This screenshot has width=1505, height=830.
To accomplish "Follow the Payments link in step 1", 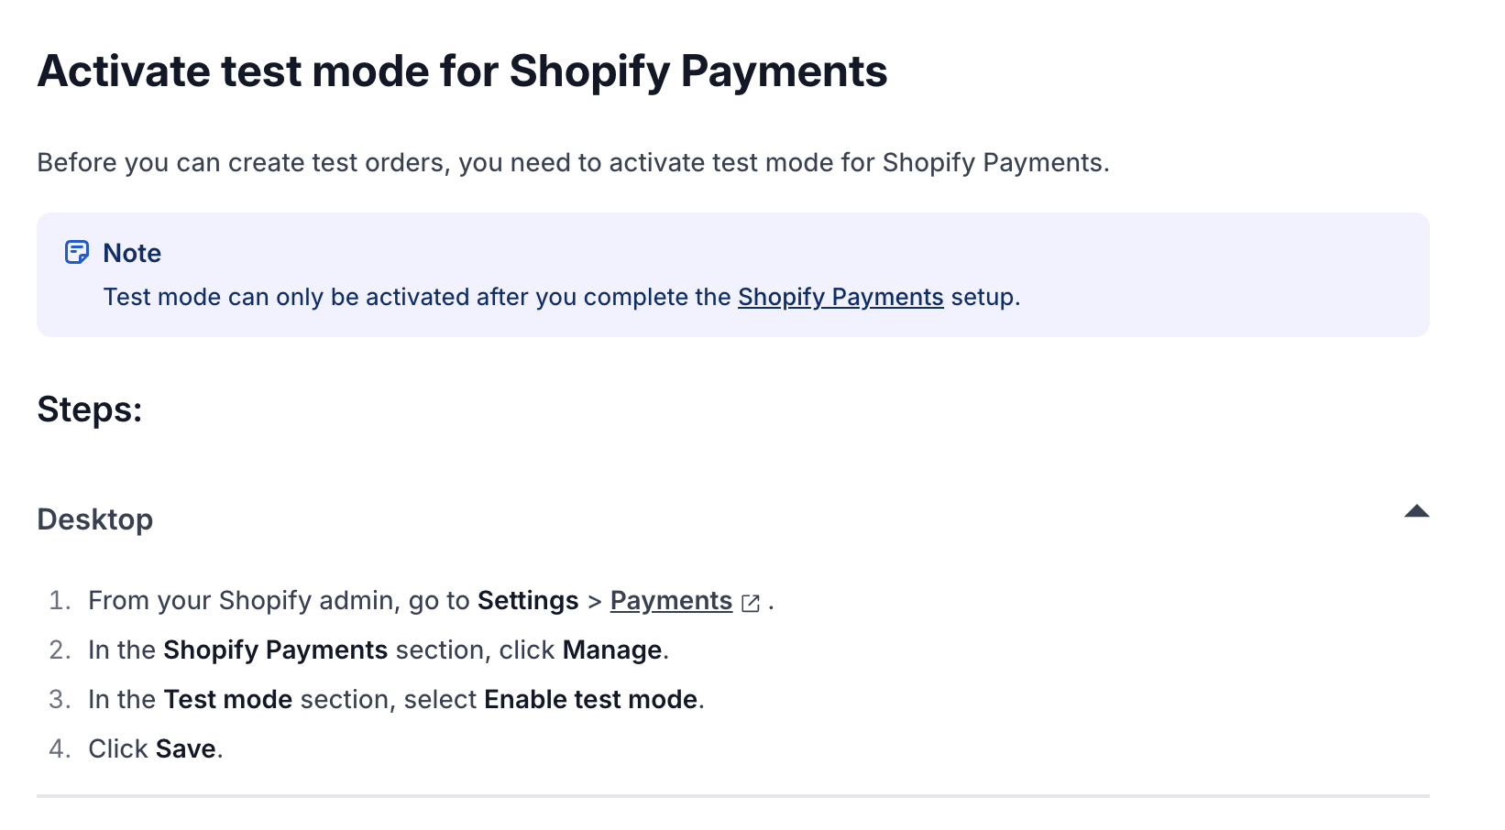I will coord(670,600).
